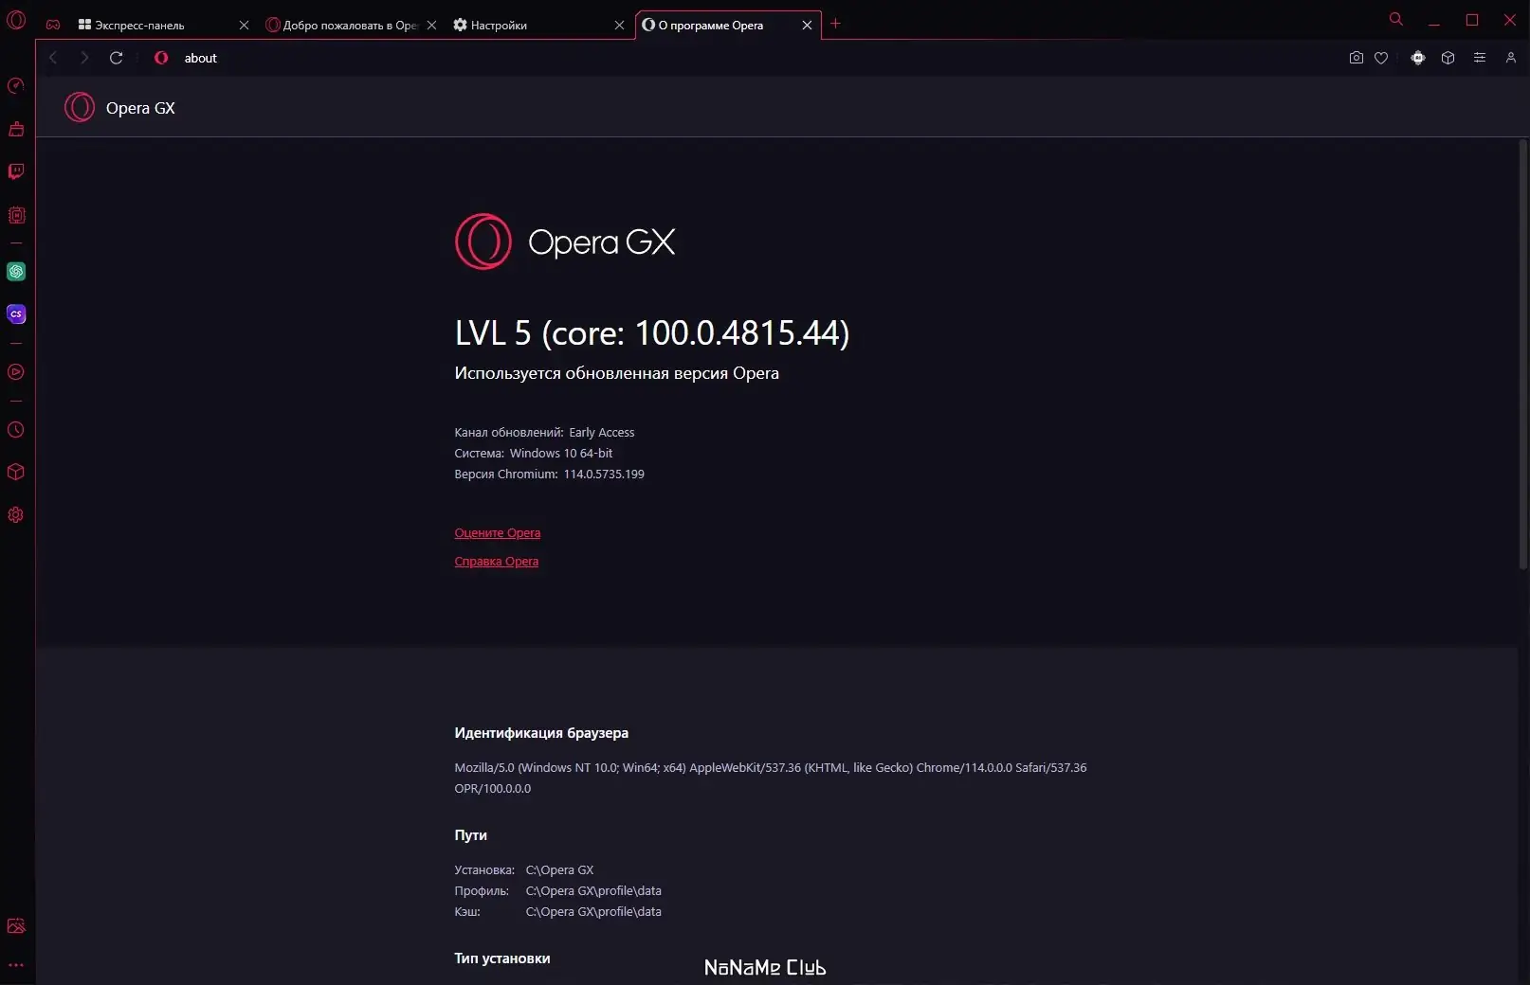Screen dimensions: 1530x985
Task: Click the OPR/100.0.0.0 text
Action: point(493,789)
